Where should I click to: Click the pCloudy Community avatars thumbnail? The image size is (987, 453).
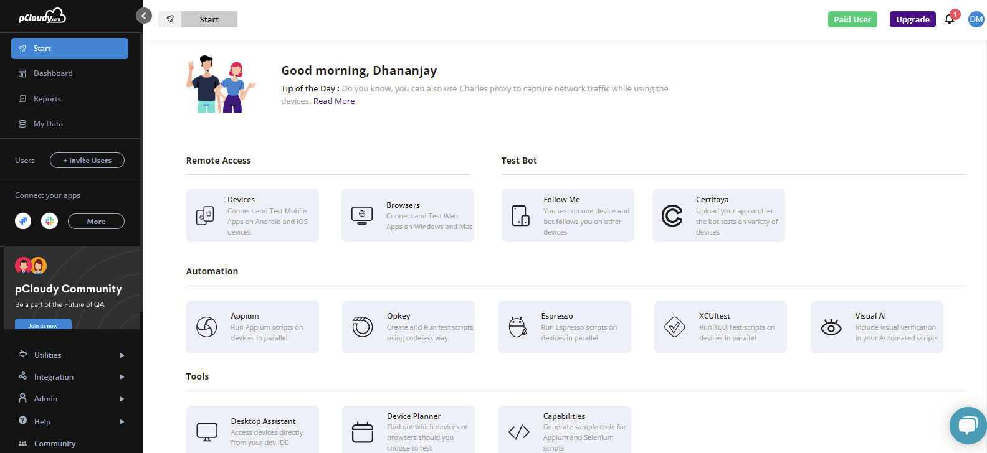(x=31, y=266)
